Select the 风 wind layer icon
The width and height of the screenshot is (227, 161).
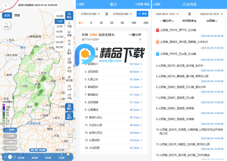tap(69, 42)
